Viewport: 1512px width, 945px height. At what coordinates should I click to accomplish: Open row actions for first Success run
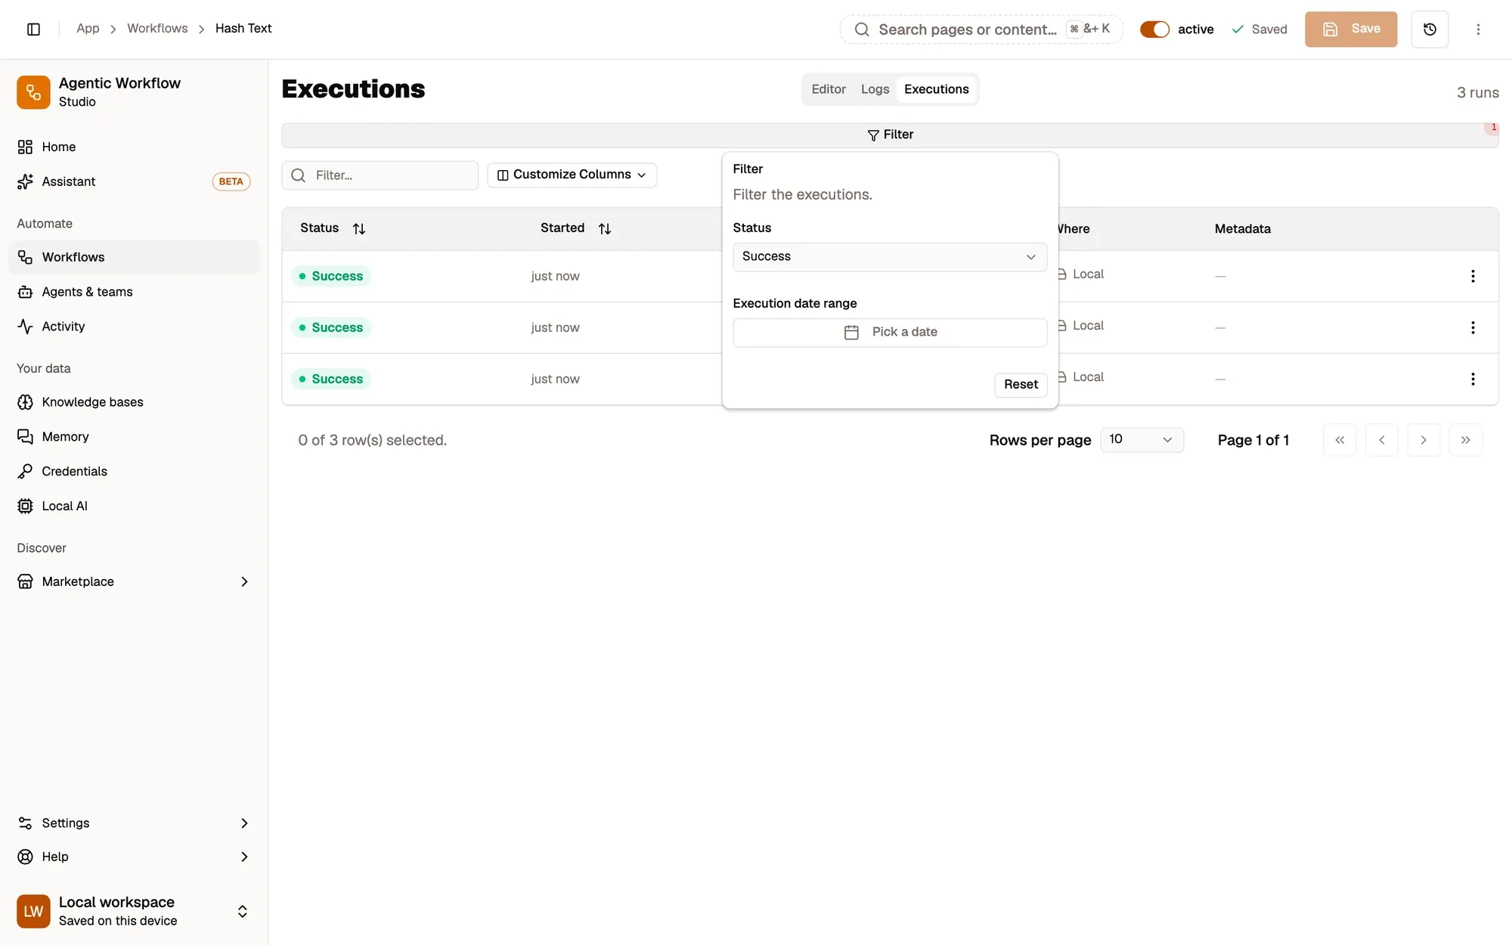[x=1473, y=276]
